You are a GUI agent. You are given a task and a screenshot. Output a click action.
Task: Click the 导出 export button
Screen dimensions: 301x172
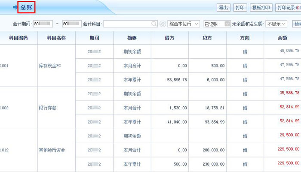[x=223, y=8]
